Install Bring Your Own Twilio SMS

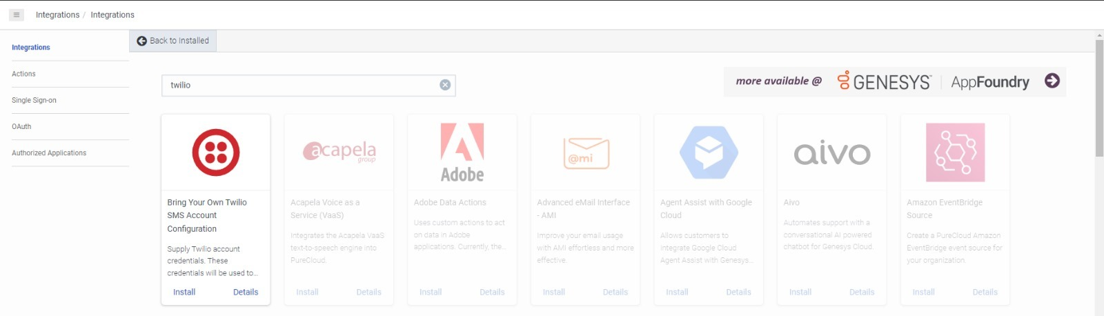(x=184, y=292)
